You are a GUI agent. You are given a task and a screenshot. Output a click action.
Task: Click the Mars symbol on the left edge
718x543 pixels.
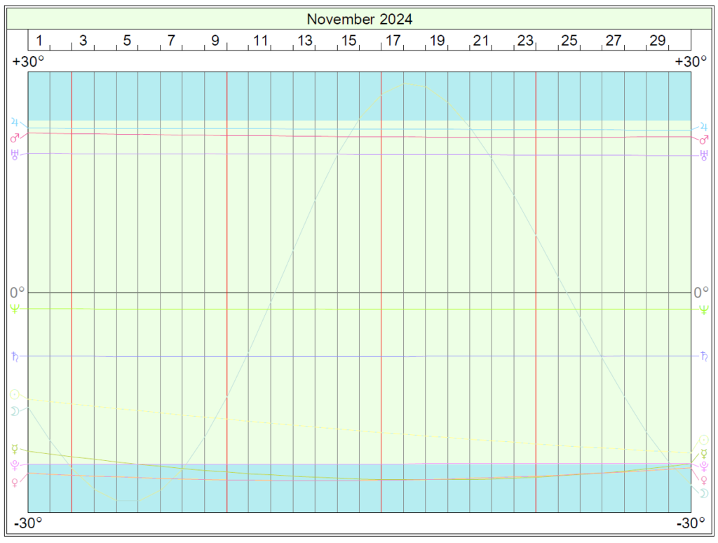[x=15, y=138]
